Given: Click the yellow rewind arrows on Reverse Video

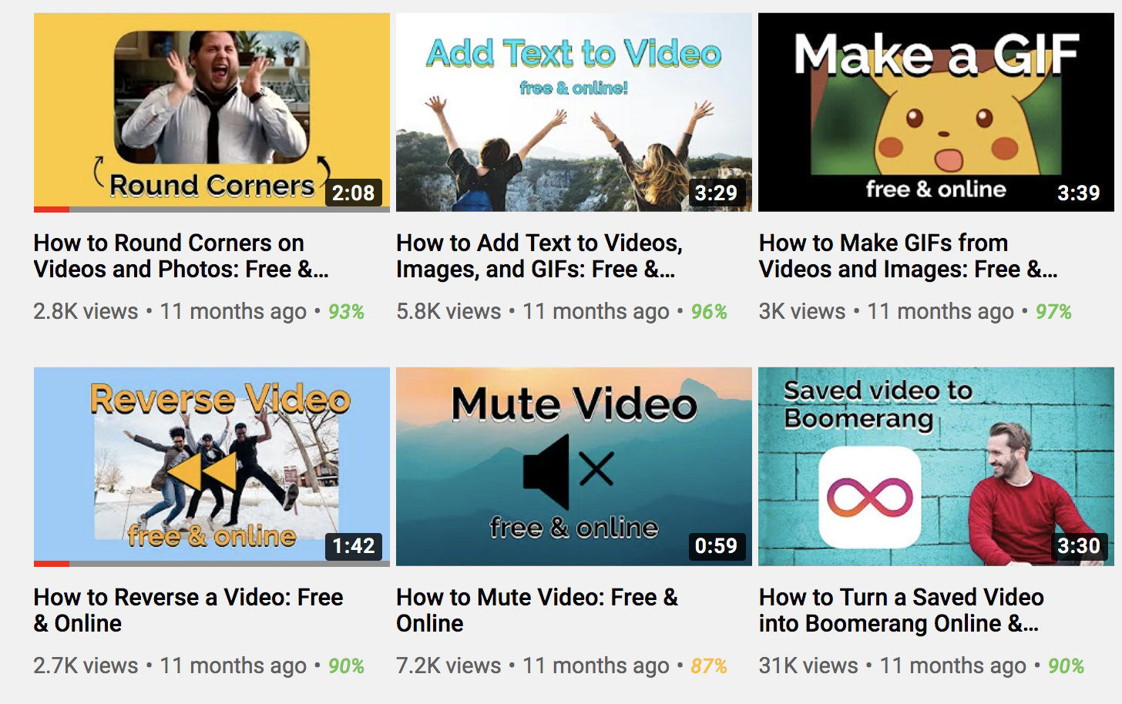Looking at the screenshot, I should click(202, 472).
